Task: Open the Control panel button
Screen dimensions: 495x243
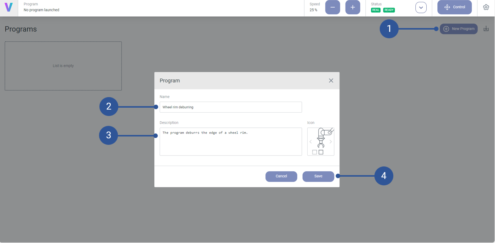Action: (454, 7)
